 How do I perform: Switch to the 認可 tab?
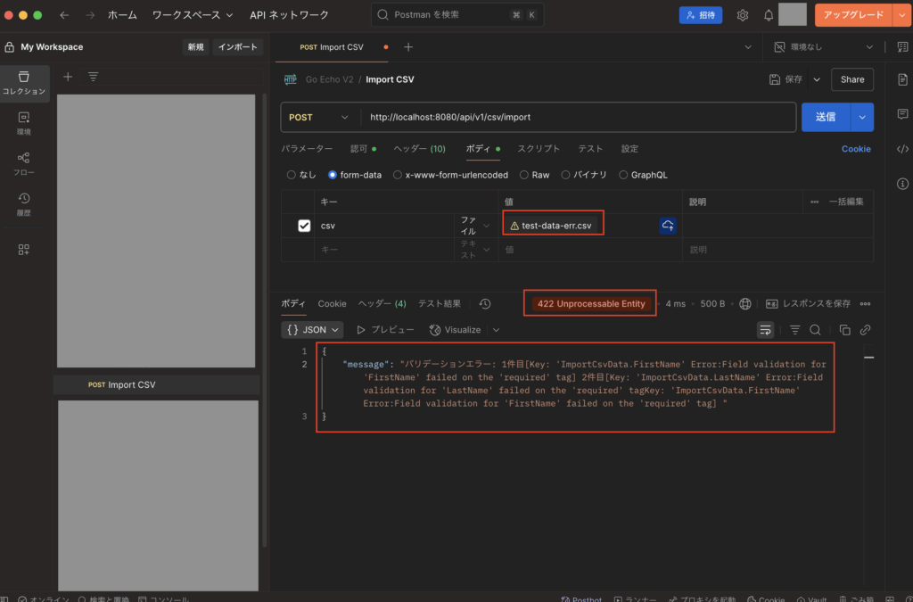(363, 149)
